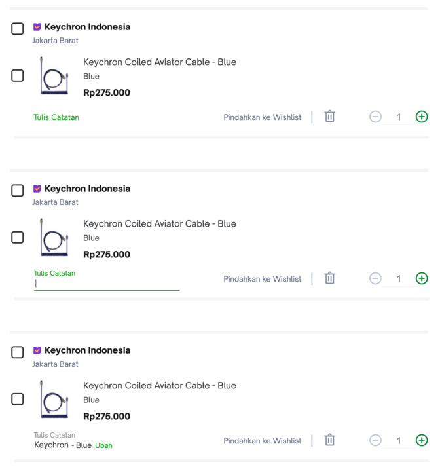Increase quantity with plus on third item
Image resolution: width=440 pixels, height=469 pixels.
[x=422, y=440]
